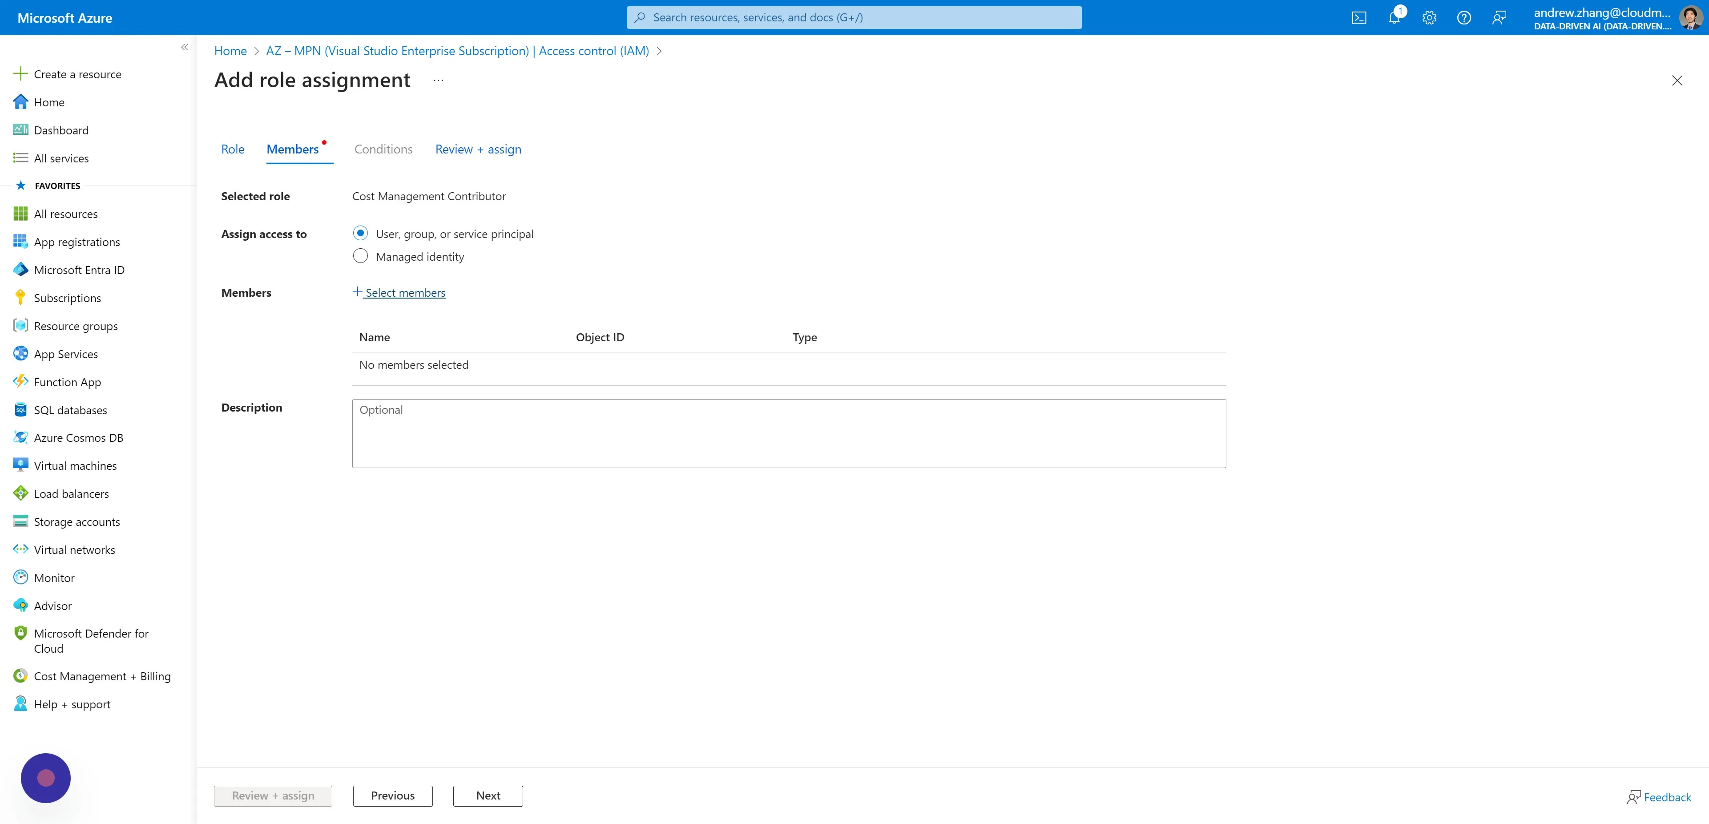Focus the search resources box

click(x=854, y=18)
